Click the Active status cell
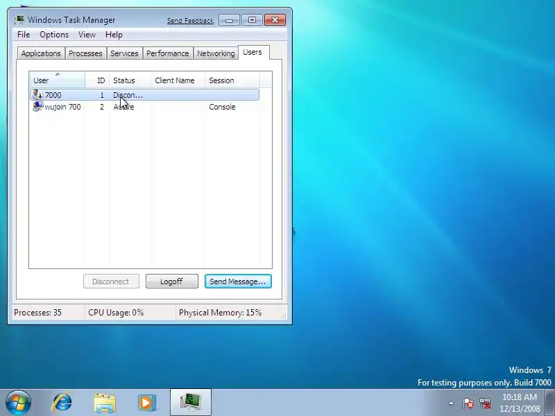555x416 pixels. pyautogui.click(x=123, y=107)
